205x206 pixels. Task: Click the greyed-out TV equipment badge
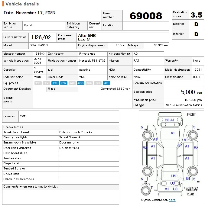pyautogui.click(x=47, y=83)
